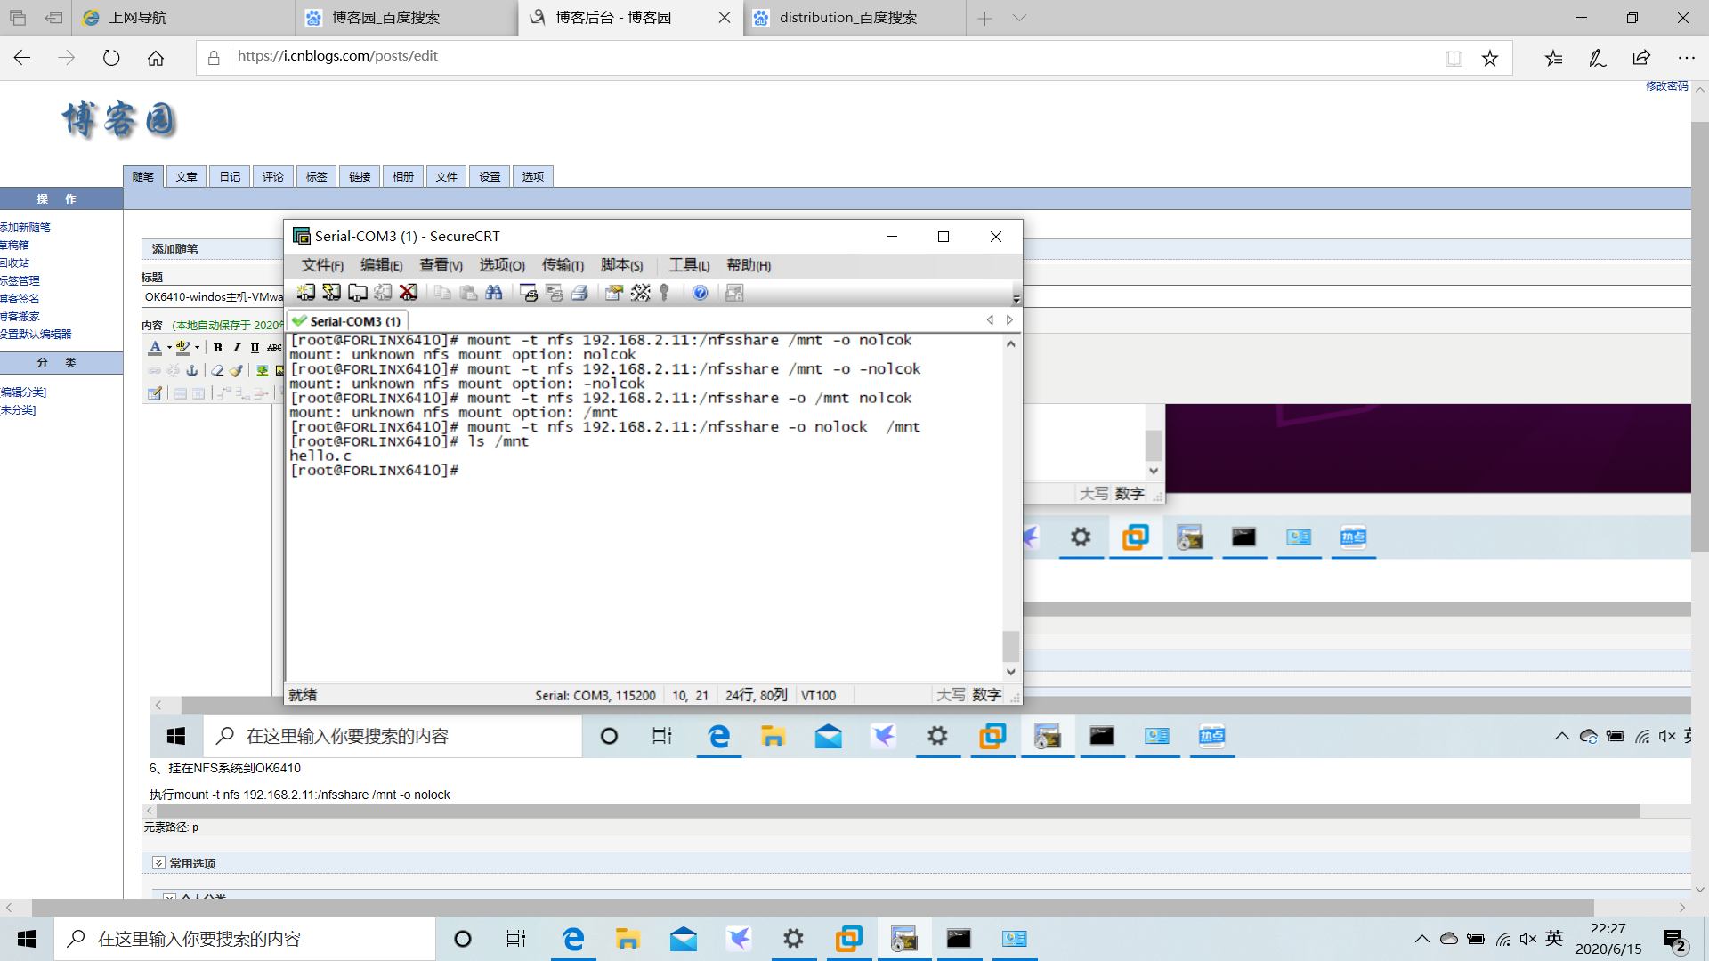1709x961 pixels.
Task: Click the 修改密码 link
Action: (1665, 85)
